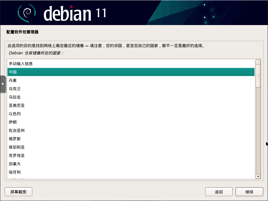268x201 pixels.
Task: Choose 克罗地亚 as mirror country
Action: [x=131, y=156]
